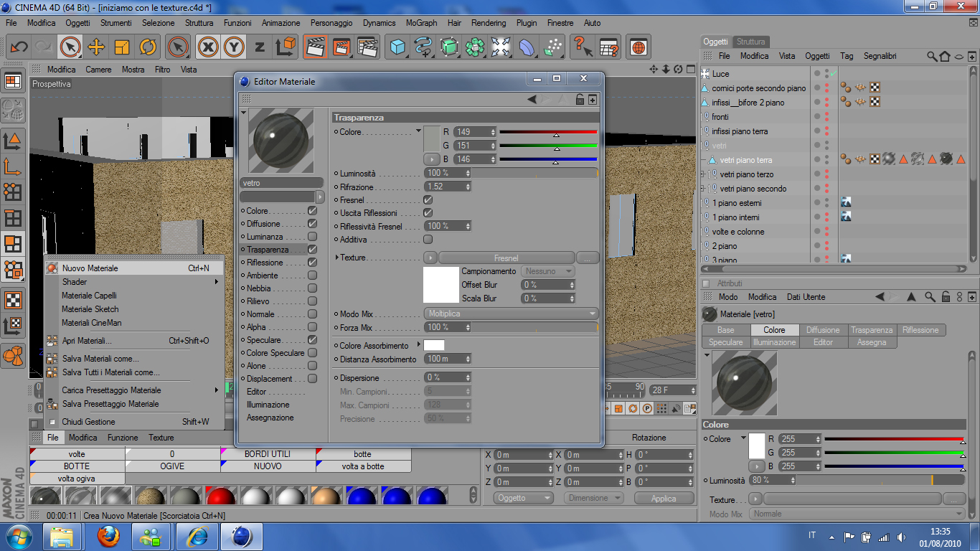980x551 pixels.
Task: Toggle the Z axis lock
Action: pyautogui.click(x=260, y=47)
